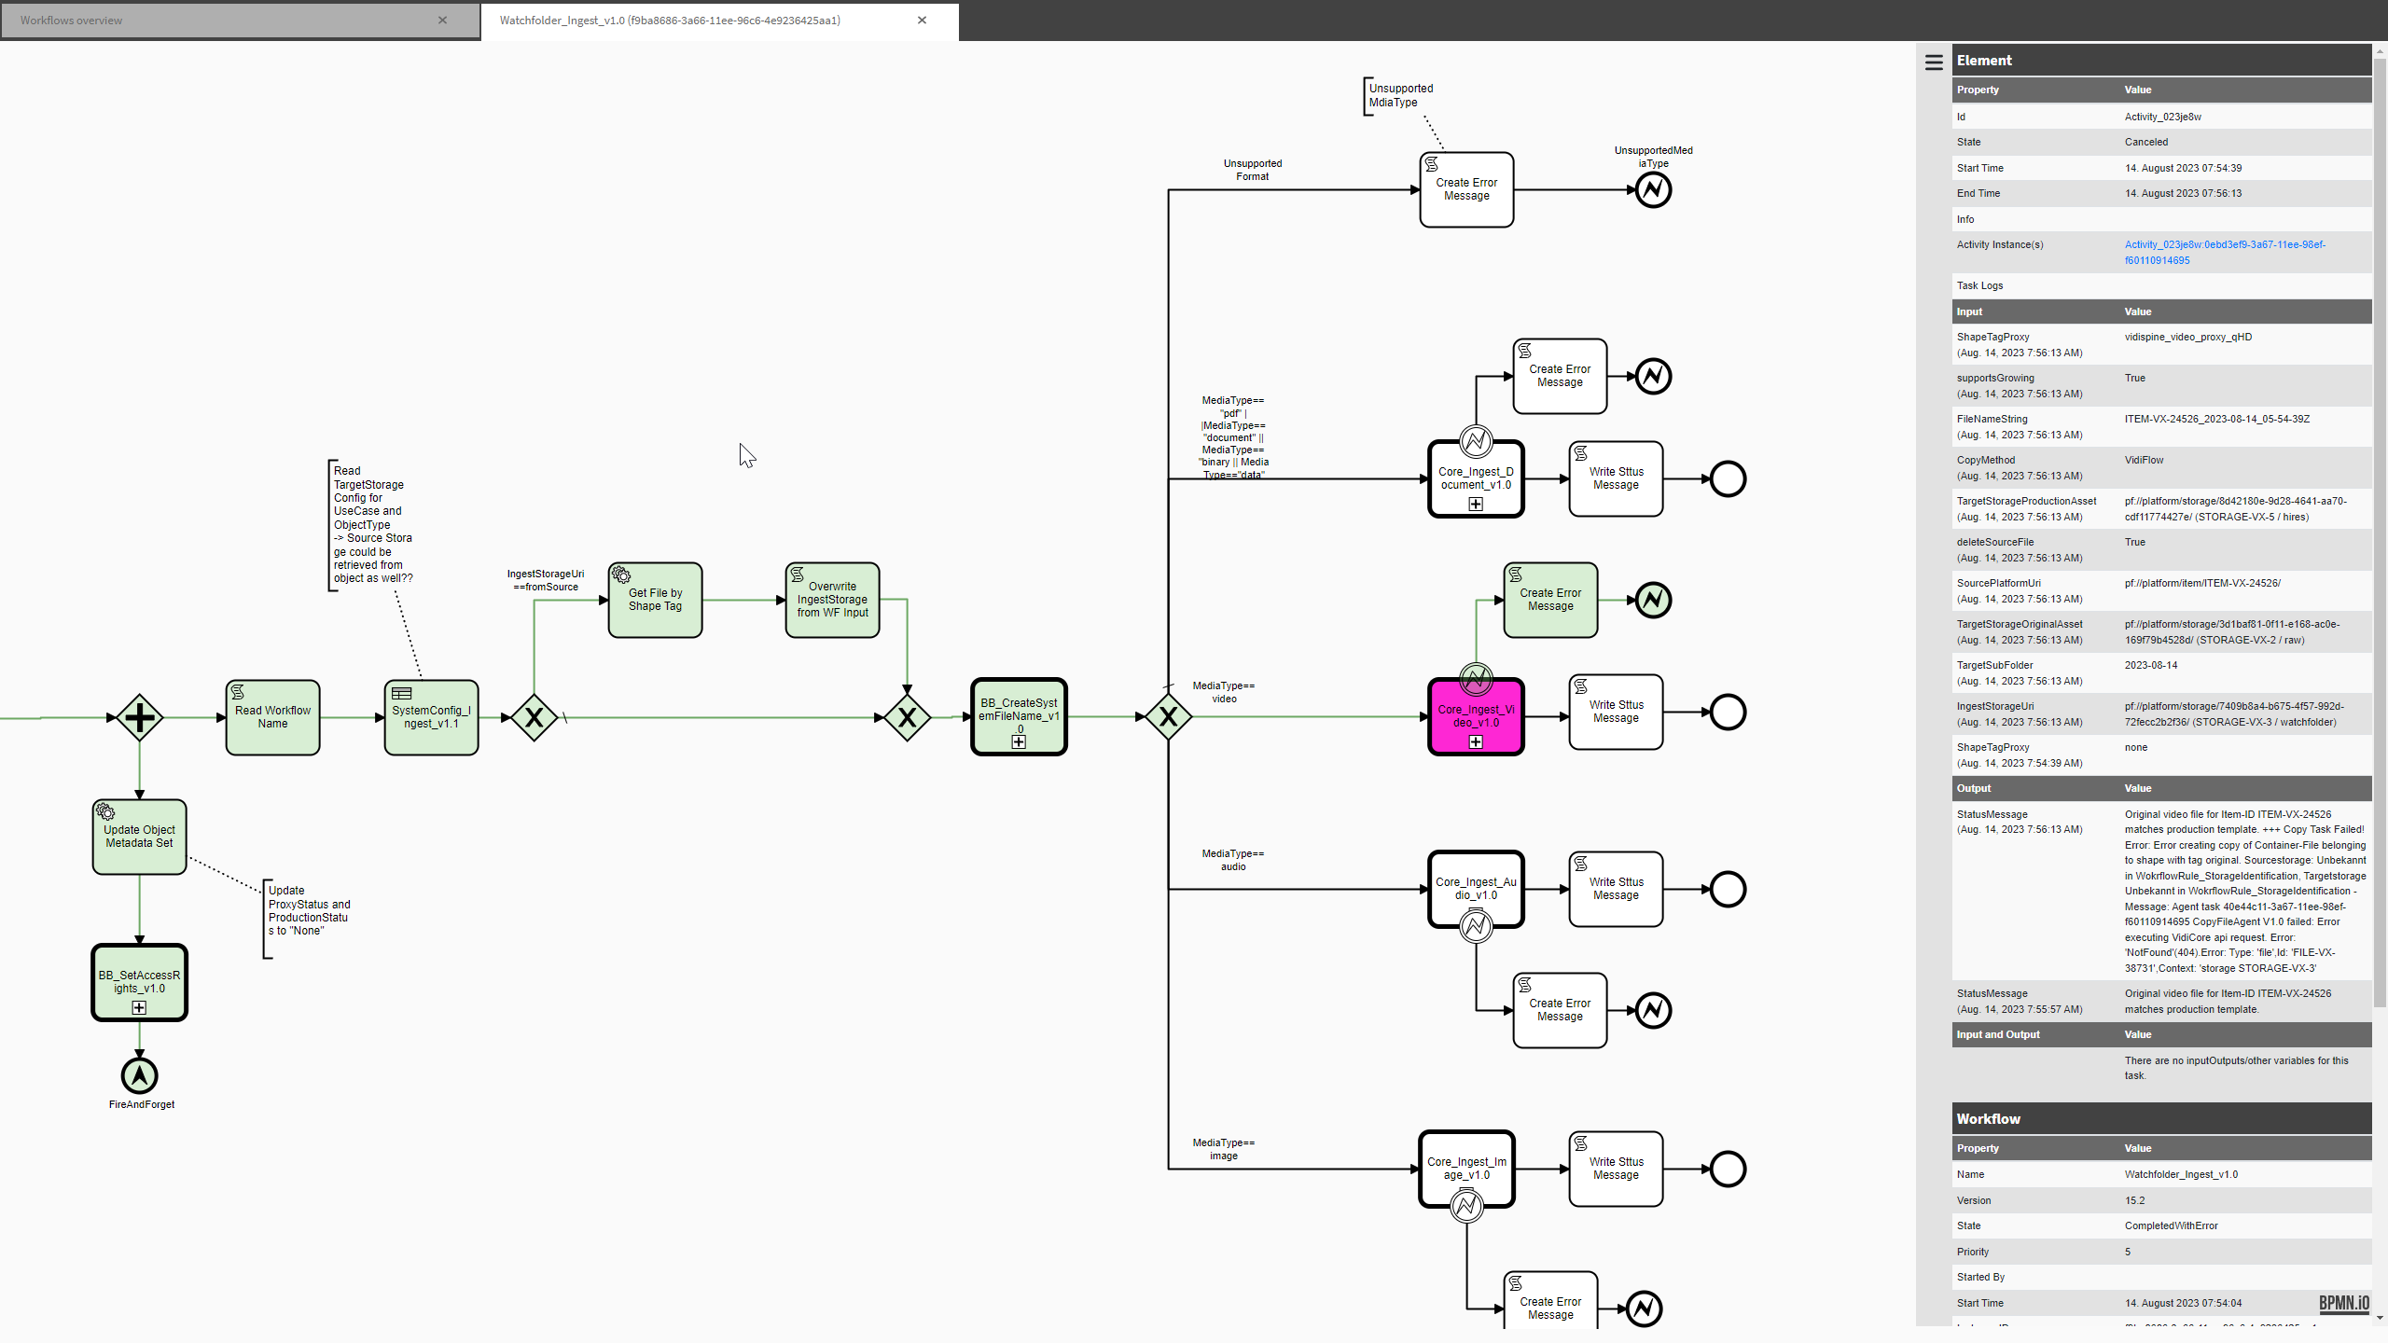Click end event after audio Write Status Message
2388x1343 pixels.
click(1728, 890)
